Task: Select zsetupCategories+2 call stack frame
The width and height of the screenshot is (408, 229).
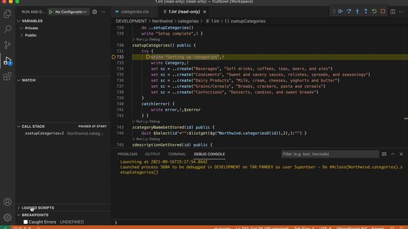Action: click(x=64, y=134)
